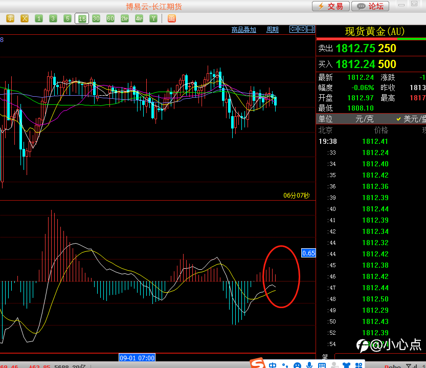Click the 卖出 price 1812.75
The width and height of the screenshot is (426, 368).
(x=356, y=49)
